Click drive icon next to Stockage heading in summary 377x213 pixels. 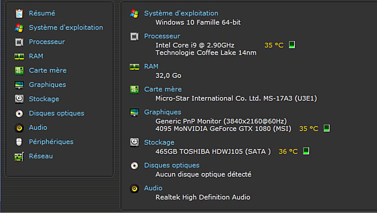tap(134, 143)
